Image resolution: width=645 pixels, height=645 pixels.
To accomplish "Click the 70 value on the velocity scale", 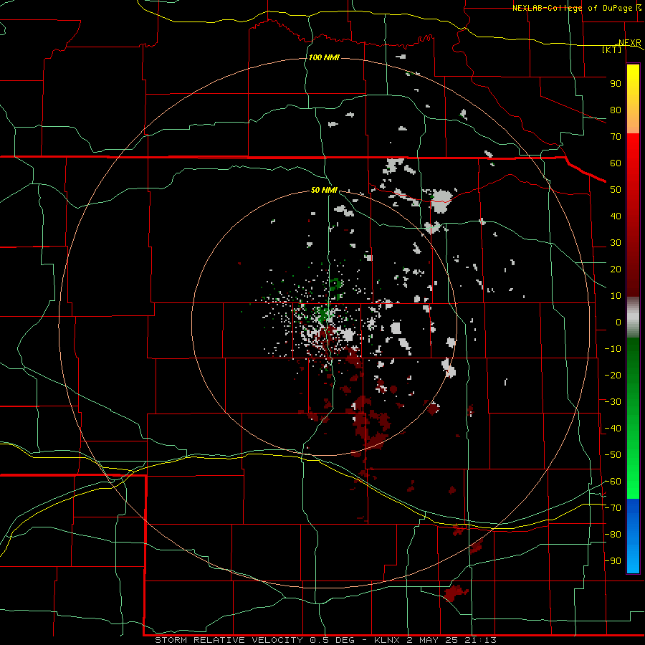I will click(x=616, y=137).
